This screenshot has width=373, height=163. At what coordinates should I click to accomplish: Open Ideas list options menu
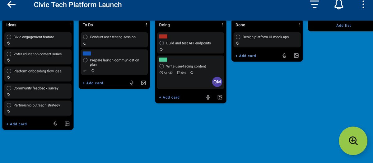pos(70,25)
